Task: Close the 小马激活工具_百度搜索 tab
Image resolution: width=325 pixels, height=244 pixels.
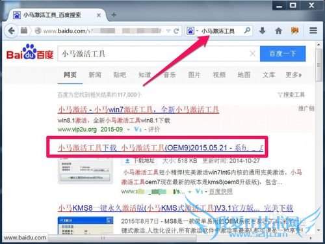Action: 99,15
